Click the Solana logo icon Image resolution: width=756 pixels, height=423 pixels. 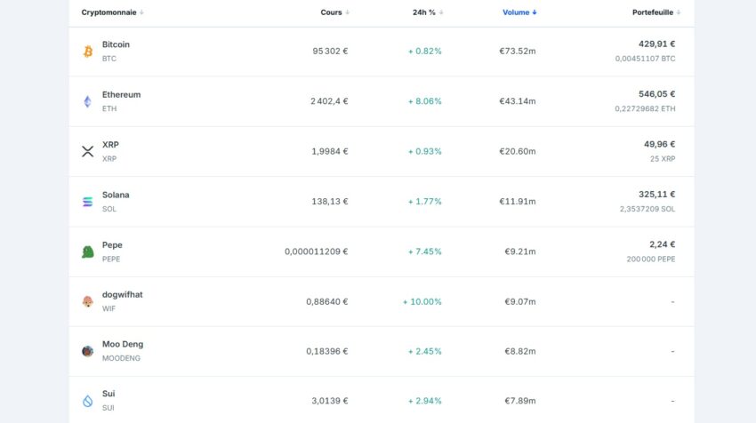88,202
